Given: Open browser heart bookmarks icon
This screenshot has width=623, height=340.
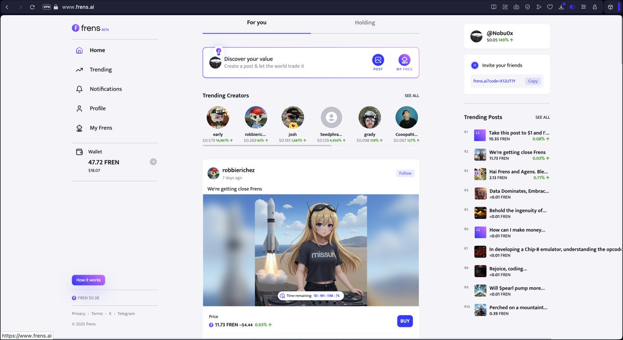Looking at the screenshot, I should [550, 7].
